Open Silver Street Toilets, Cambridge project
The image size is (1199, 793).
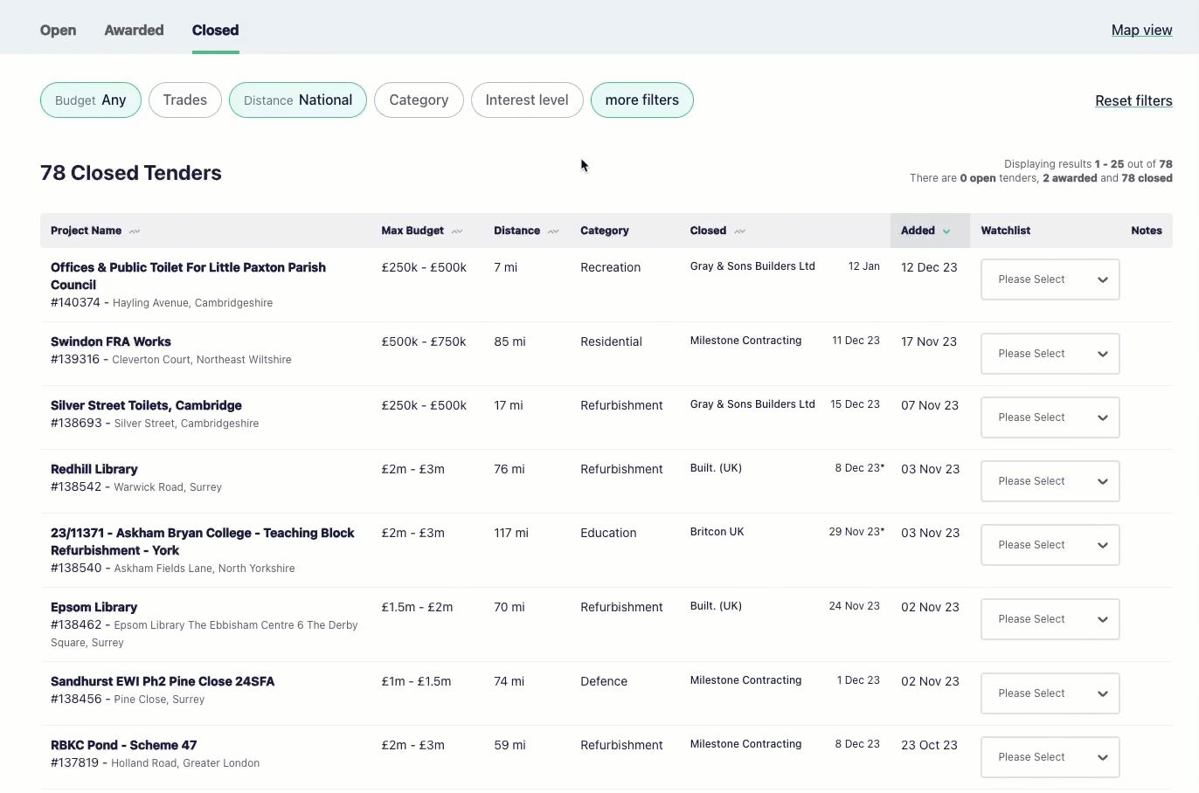(146, 405)
